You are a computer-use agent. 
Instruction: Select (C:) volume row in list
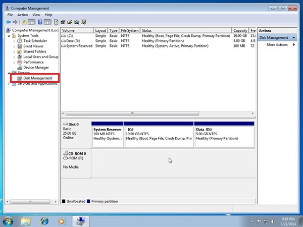158,36
